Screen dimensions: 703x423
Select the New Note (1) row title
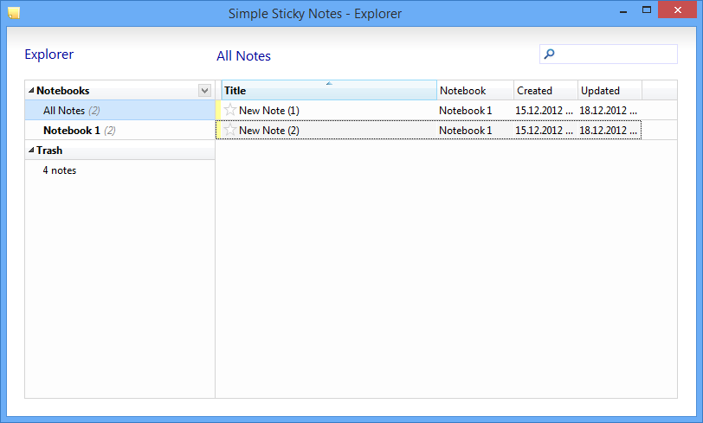[269, 110]
